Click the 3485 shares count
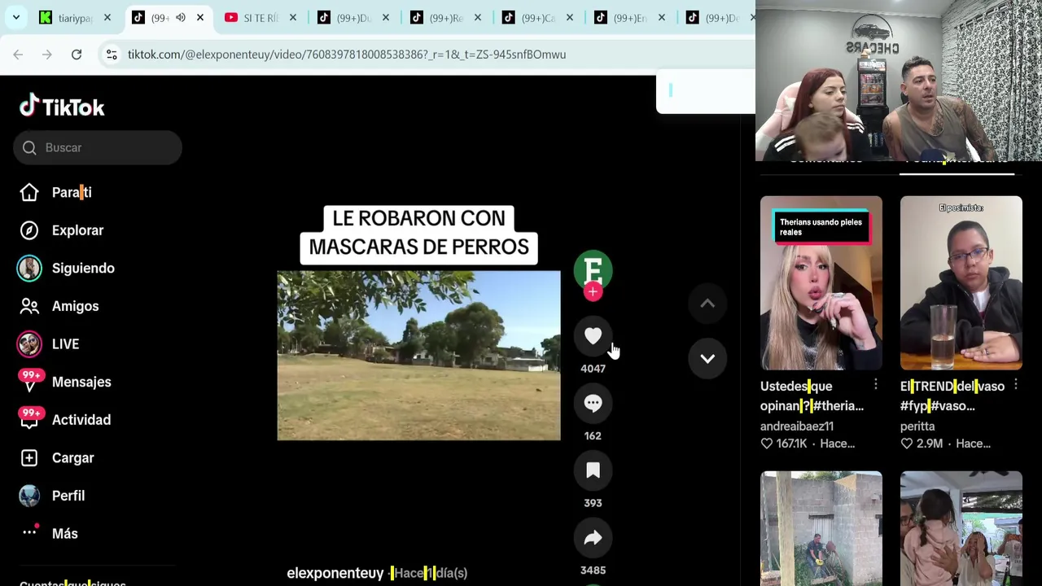The height and width of the screenshot is (586, 1042). pos(593,571)
